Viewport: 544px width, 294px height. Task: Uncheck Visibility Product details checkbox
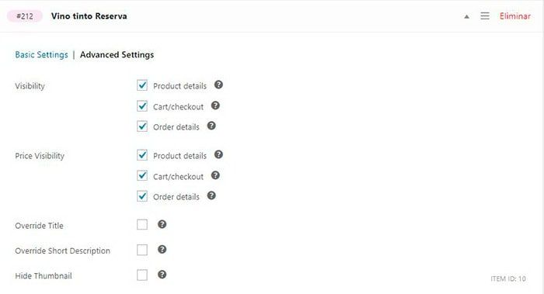pos(142,85)
